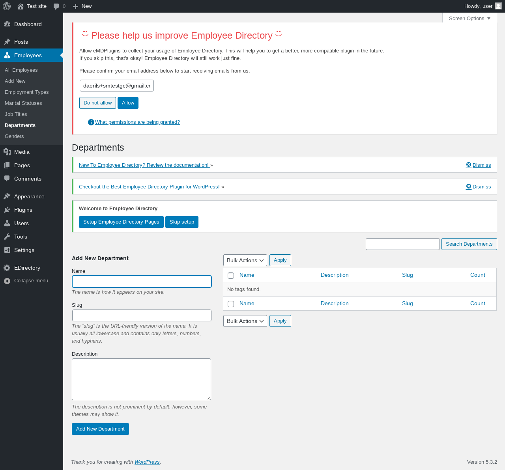Viewport: 505px width, 470px height.
Task: Click the Tools wrench icon
Action: (7, 237)
